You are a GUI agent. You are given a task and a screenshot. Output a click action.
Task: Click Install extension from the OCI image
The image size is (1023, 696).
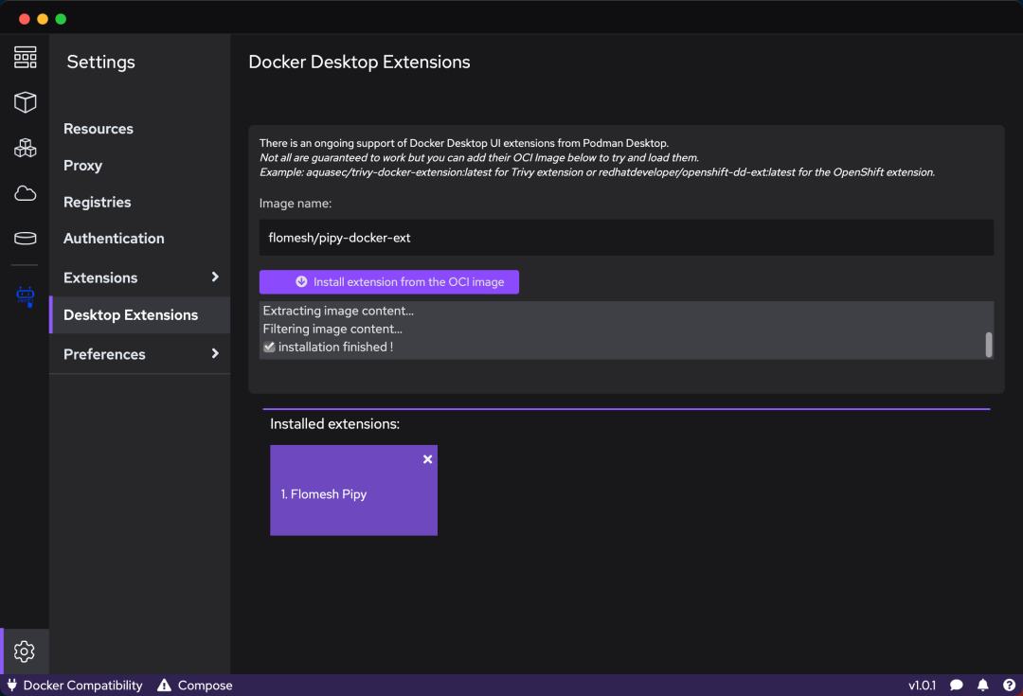[388, 281]
